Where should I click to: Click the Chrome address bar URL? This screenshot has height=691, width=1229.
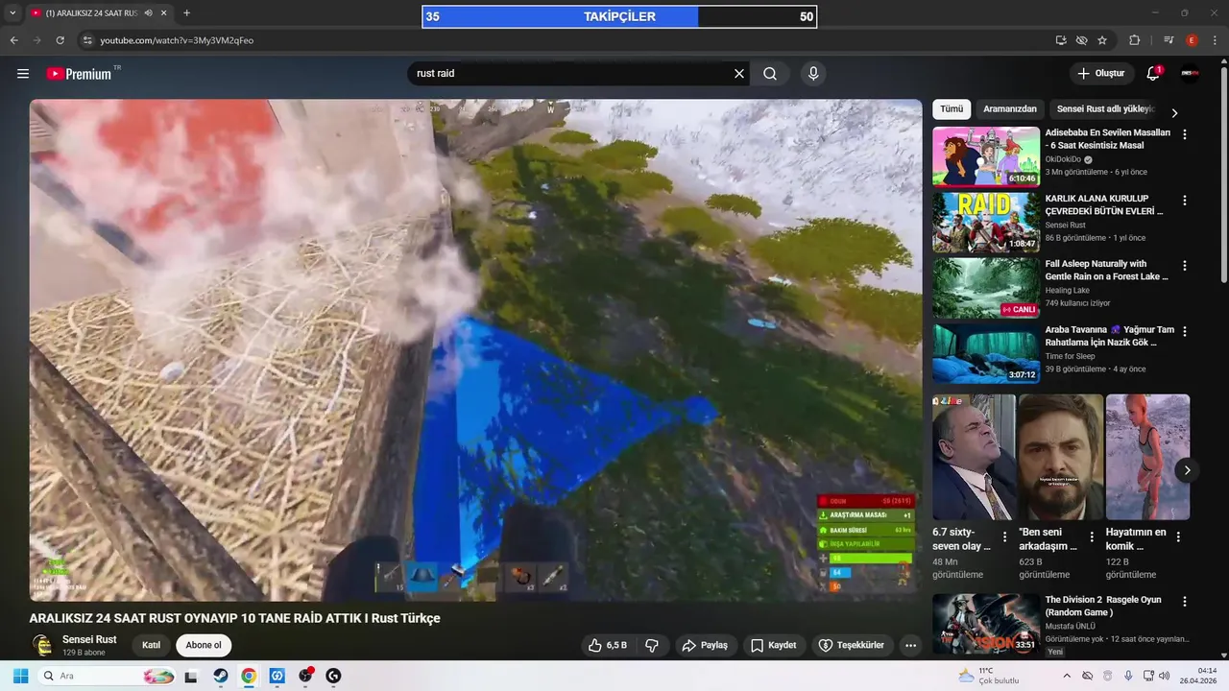point(177,40)
